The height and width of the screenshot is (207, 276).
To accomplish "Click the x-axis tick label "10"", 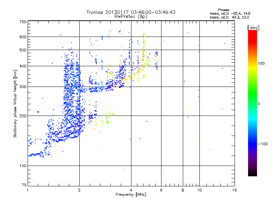I will (x=199, y=190).
